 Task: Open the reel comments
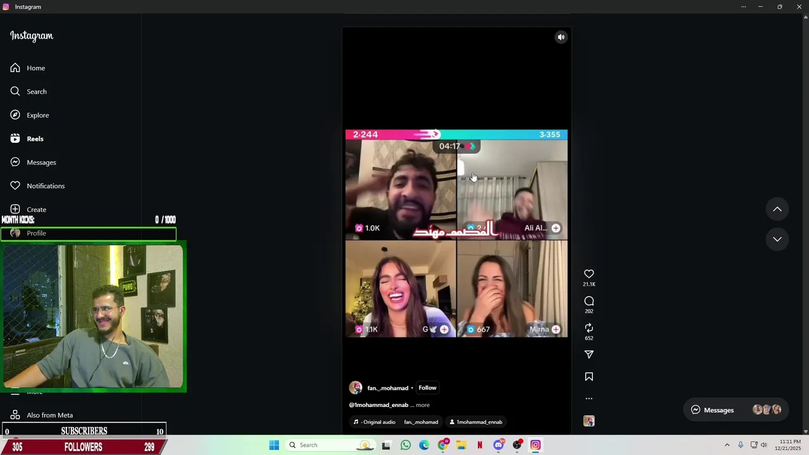pos(589,301)
